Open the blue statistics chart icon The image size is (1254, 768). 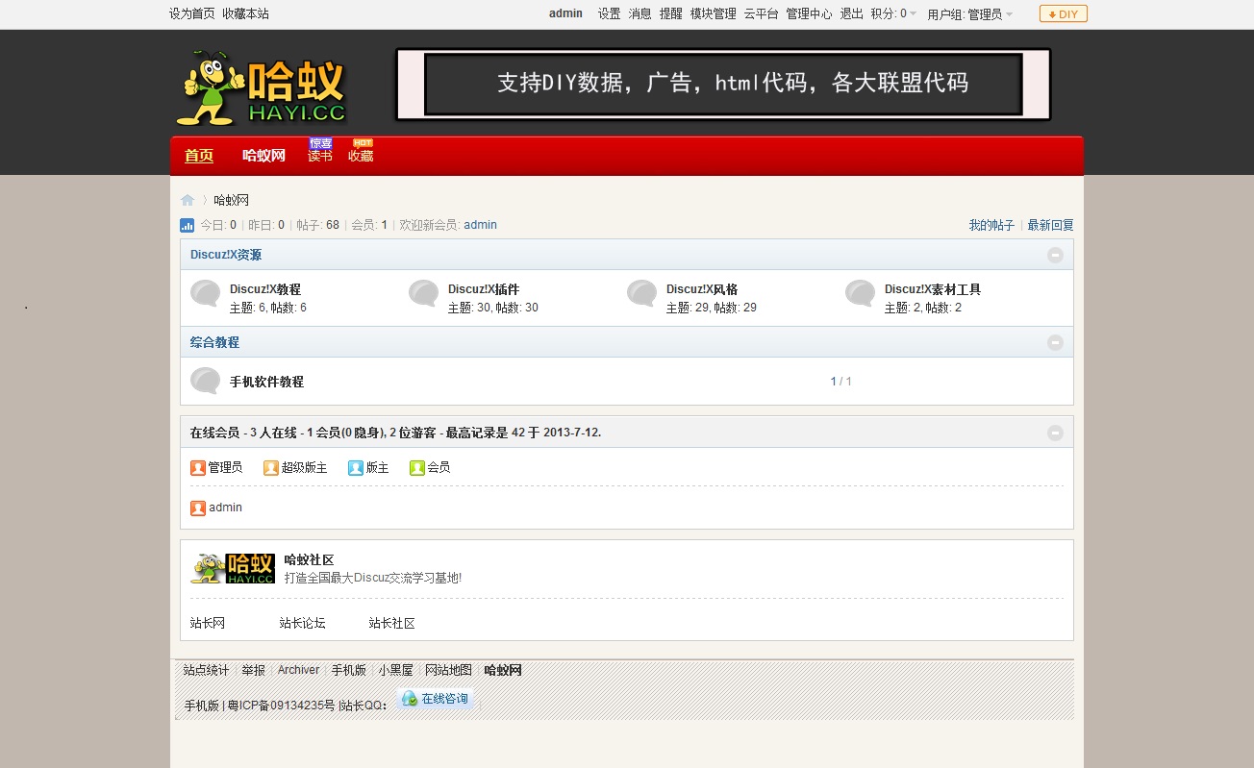[x=187, y=225]
